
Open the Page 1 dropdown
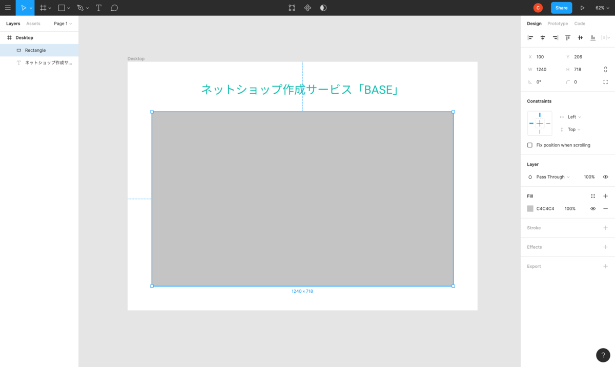coord(63,24)
